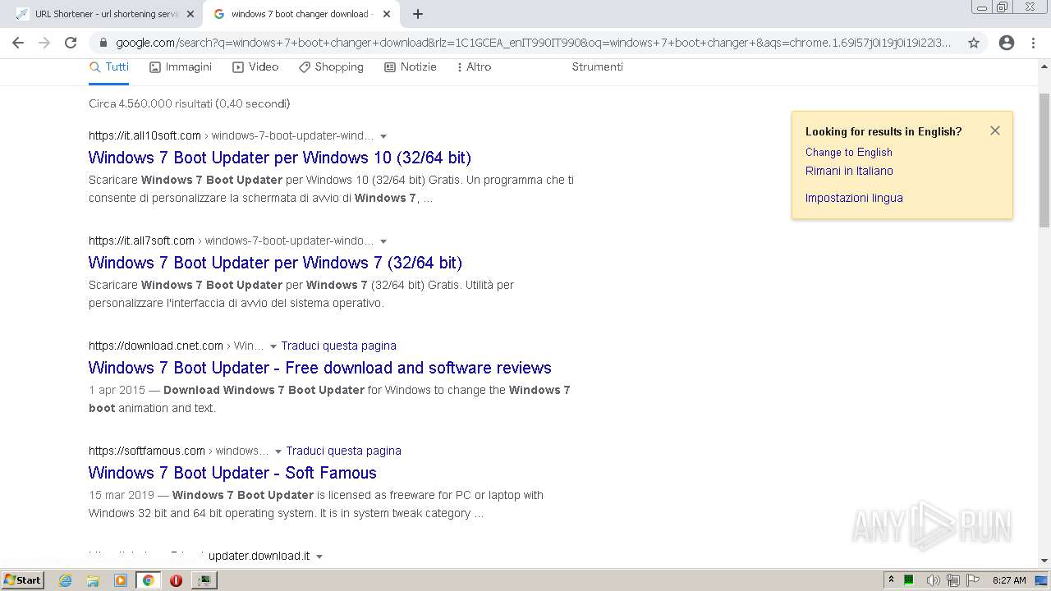Open the Opera browser taskbar icon
Image resolution: width=1051 pixels, height=591 pixels.
(x=176, y=580)
